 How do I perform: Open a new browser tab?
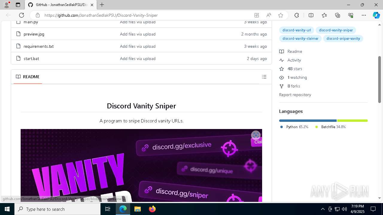click(x=102, y=5)
